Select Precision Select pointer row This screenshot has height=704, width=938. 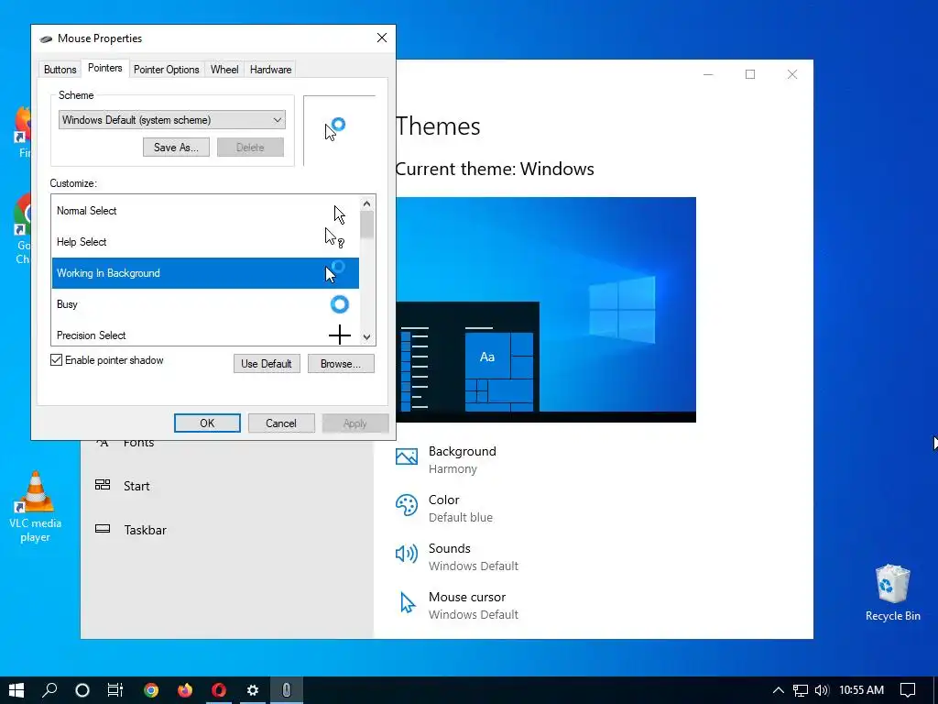(205, 335)
